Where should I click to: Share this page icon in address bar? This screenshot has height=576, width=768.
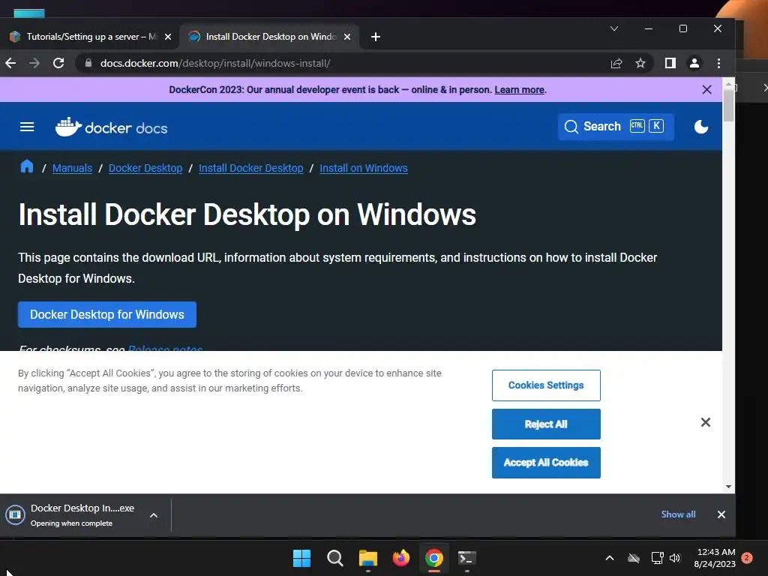616,63
